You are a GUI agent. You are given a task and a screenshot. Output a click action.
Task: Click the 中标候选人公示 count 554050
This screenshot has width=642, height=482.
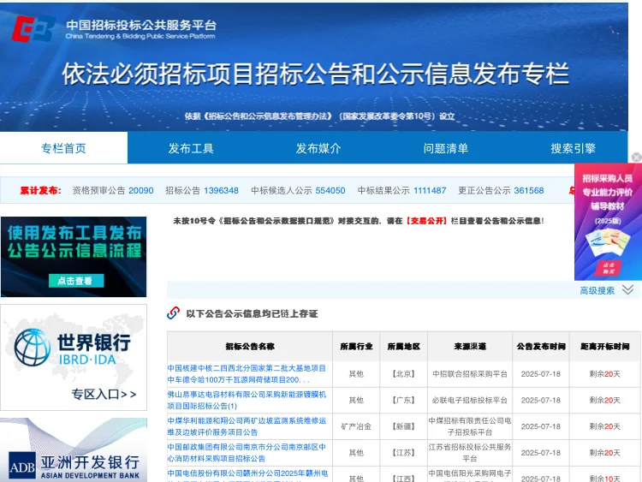point(330,190)
